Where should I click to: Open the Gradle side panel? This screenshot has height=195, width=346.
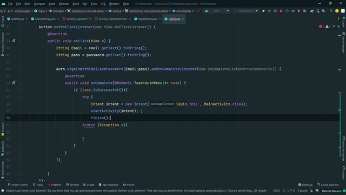pyautogui.click(x=344, y=22)
